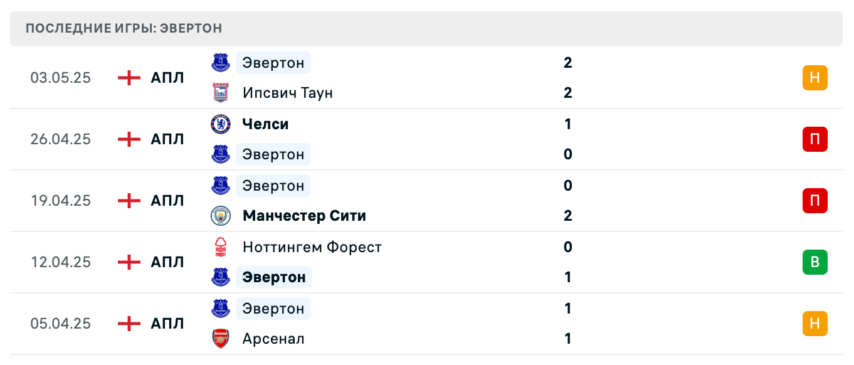The width and height of the screenshot is (854, 365).
Task: Click the Everton club crest icon
Action: (221, 63)
